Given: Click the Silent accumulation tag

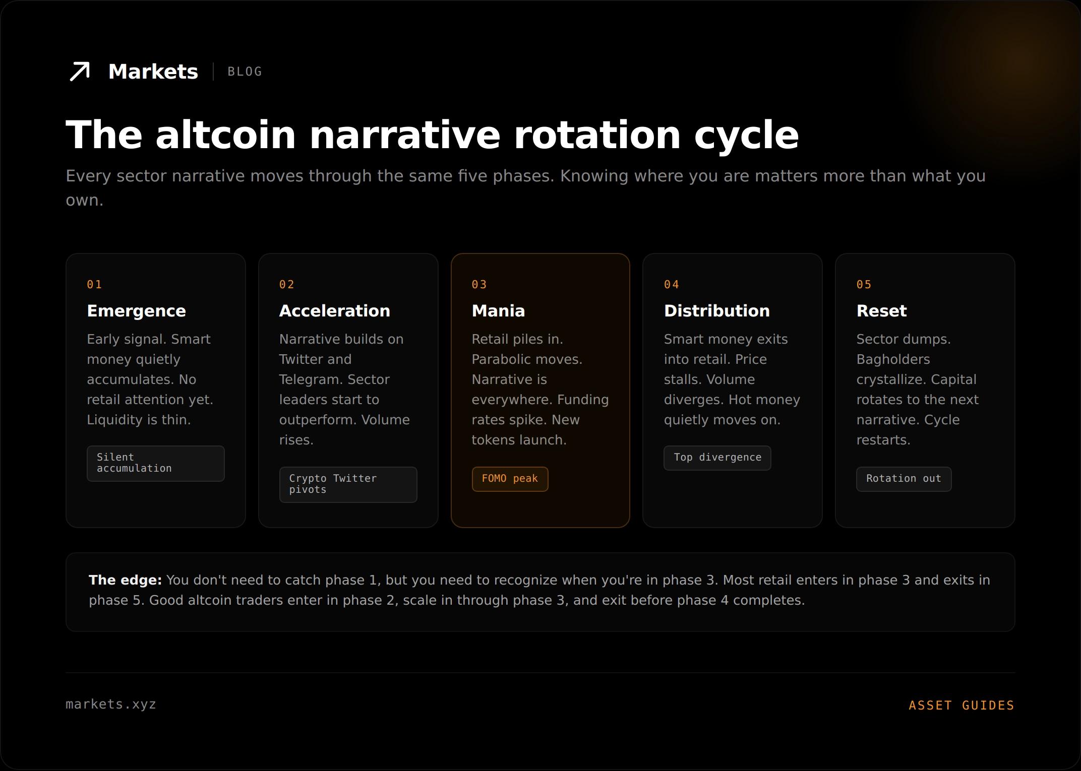Looking at the screenshot, I should click(156, 463).
